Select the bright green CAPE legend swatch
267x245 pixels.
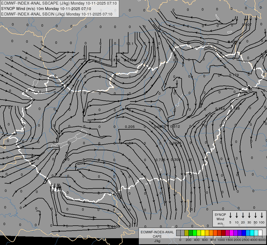(195, 233)
